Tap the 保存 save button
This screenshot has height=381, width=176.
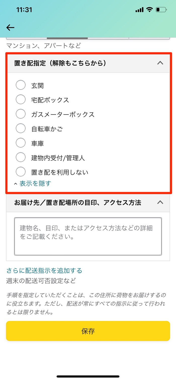click(88, 331)
